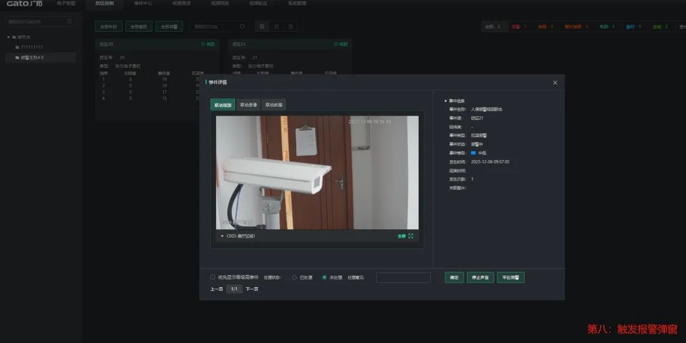
Task: Select the 未处理 radio button
Action: point(325,278)
